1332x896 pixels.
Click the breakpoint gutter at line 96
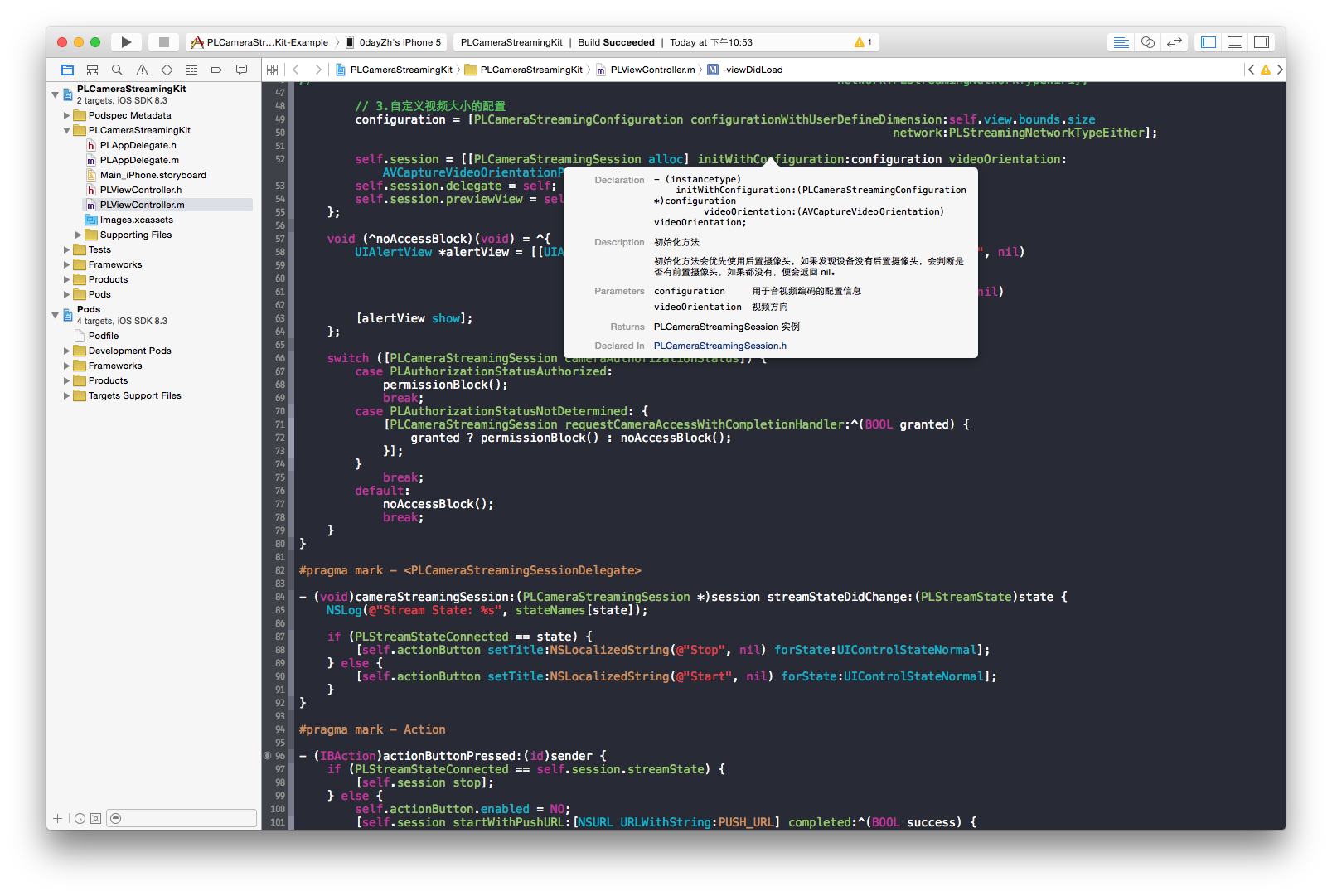click(x=268, y=756)
